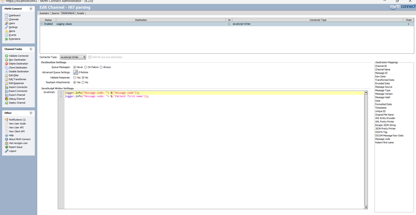Open Alerts warning icon
Screen dimensions: 416x215
(7, 31)
